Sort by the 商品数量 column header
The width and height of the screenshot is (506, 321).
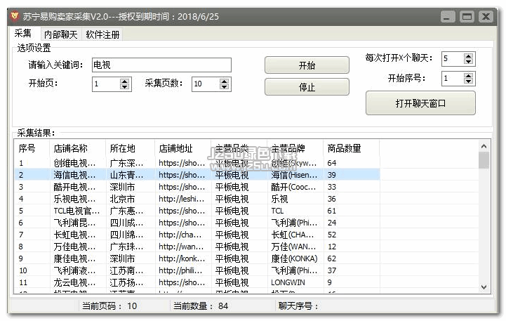[352, 148]
